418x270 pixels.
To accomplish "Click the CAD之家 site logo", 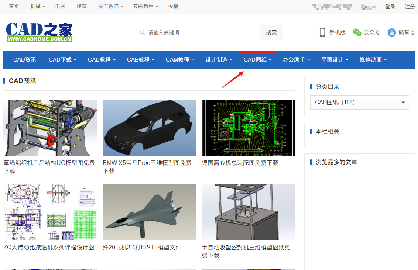I will [x=39, y=32].
